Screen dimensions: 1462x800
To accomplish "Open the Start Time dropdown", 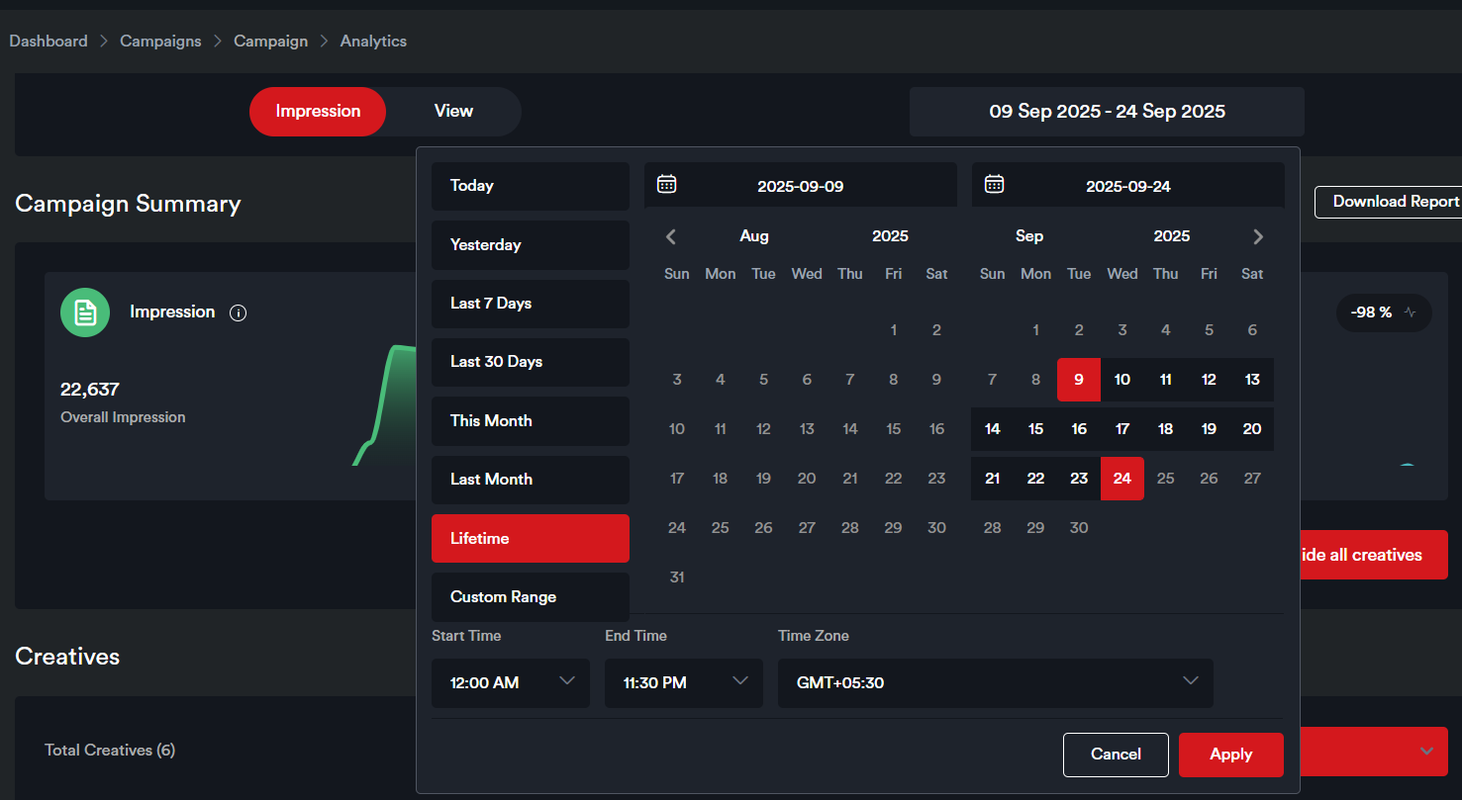I will [511, 682].
